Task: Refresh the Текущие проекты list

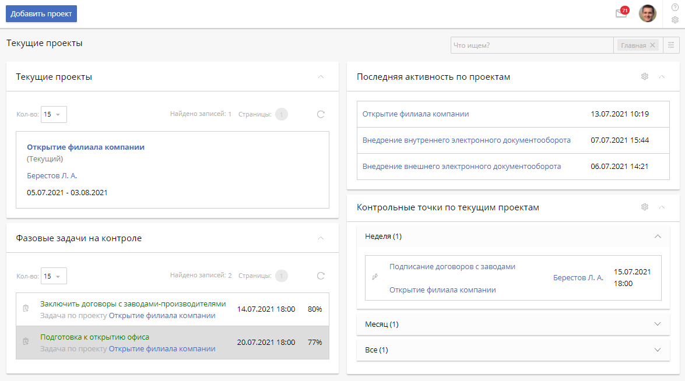Action: coord(321,114)
